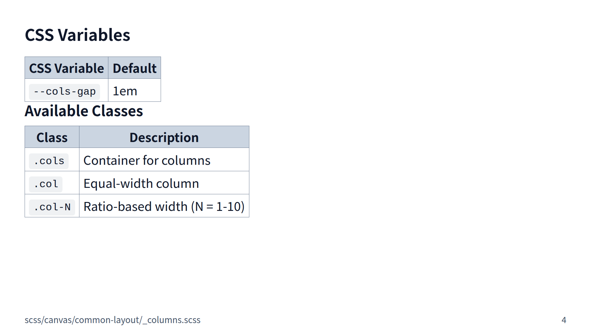Click the 'Default' column header
Image resolution: width=591 pixels, height=332 pixels.
(135, 68)
